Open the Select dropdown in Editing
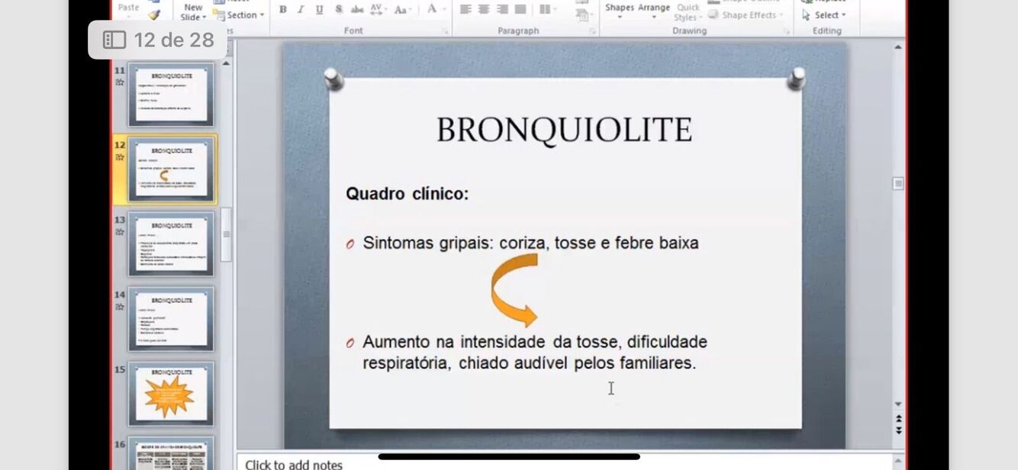Image resolution: width=1018 pixels, height=470 pixels. coord(824,14)
